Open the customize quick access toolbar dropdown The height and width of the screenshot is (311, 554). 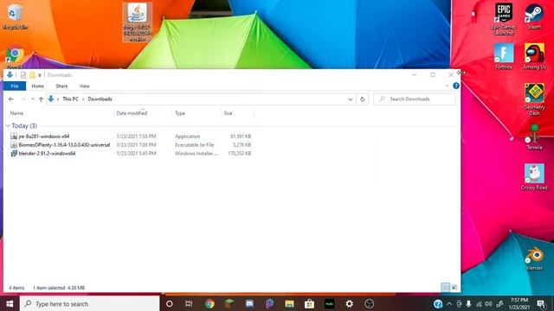click(x=40, y=75)
